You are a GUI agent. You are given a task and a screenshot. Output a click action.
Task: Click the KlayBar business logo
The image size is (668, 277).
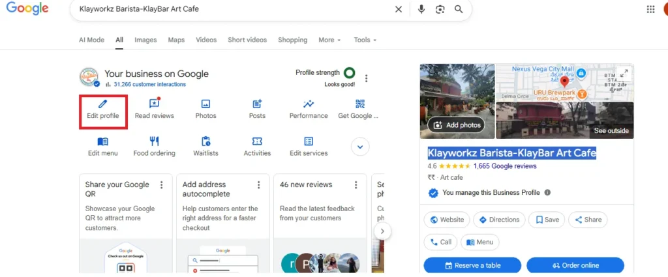click(x=89, y=77)
